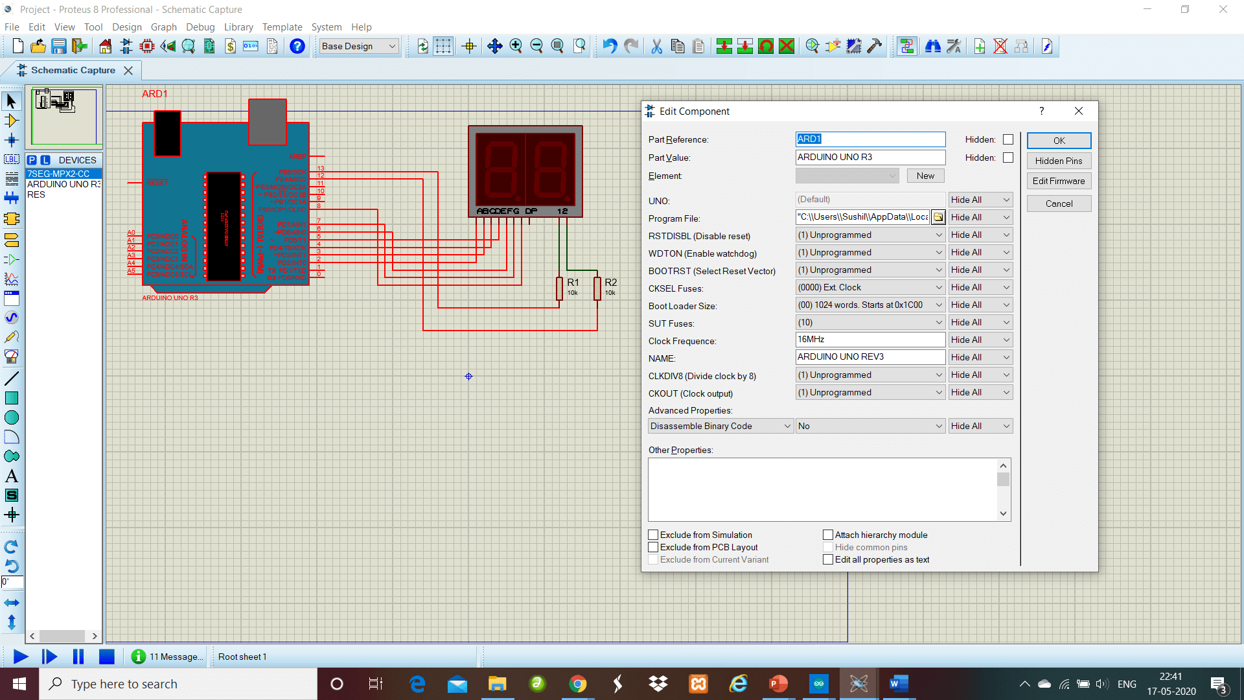The height and width of the screenshot is (700, 1244).
Task: Open the Debug menu
Action: click(200, 27)
